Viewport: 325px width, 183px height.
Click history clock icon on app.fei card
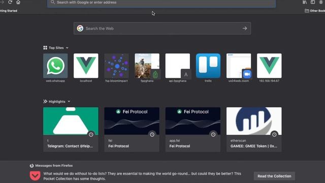[213, 135]
